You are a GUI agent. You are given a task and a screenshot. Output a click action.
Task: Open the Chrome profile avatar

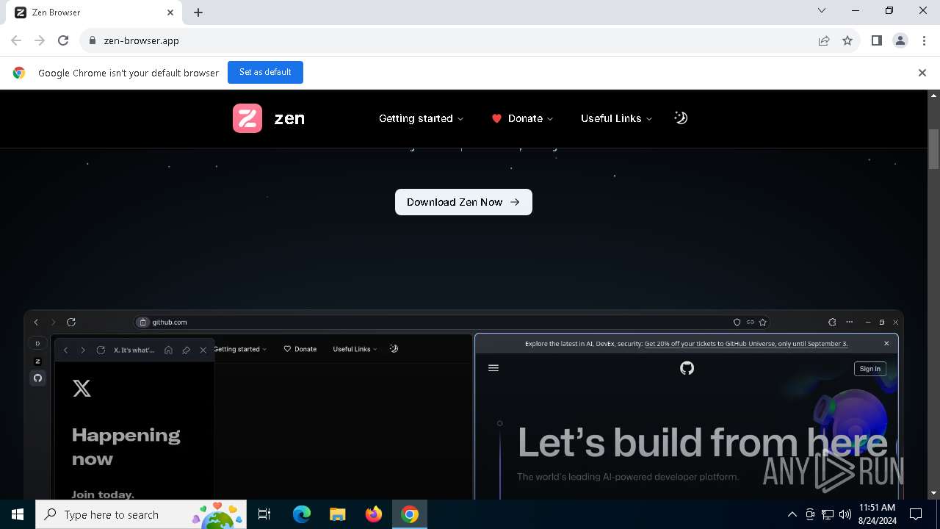(x=900, y=40)
